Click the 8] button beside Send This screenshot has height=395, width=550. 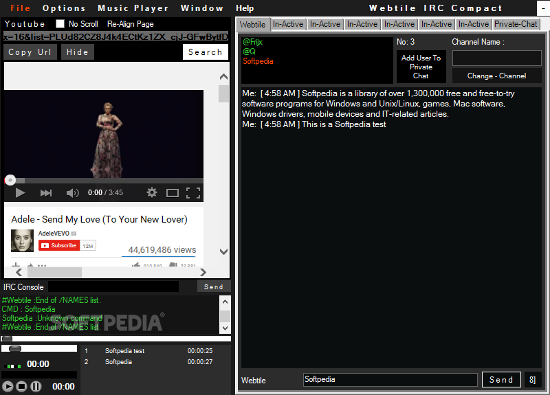[532, 380]
